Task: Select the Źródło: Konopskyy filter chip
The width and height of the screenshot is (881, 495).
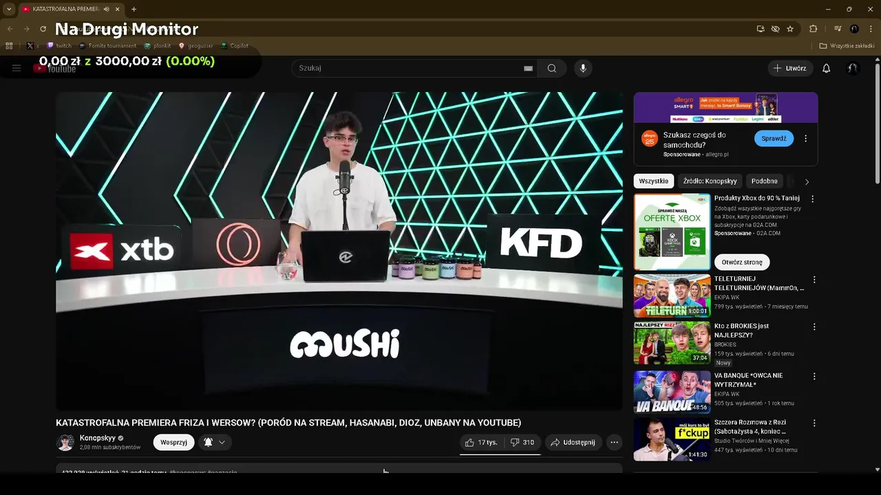Action: (710, 181)
